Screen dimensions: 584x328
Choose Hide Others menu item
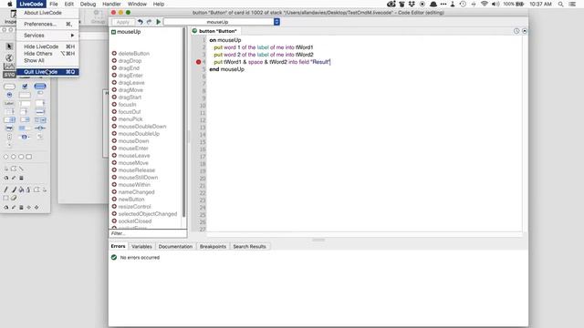tap(47, 54)
